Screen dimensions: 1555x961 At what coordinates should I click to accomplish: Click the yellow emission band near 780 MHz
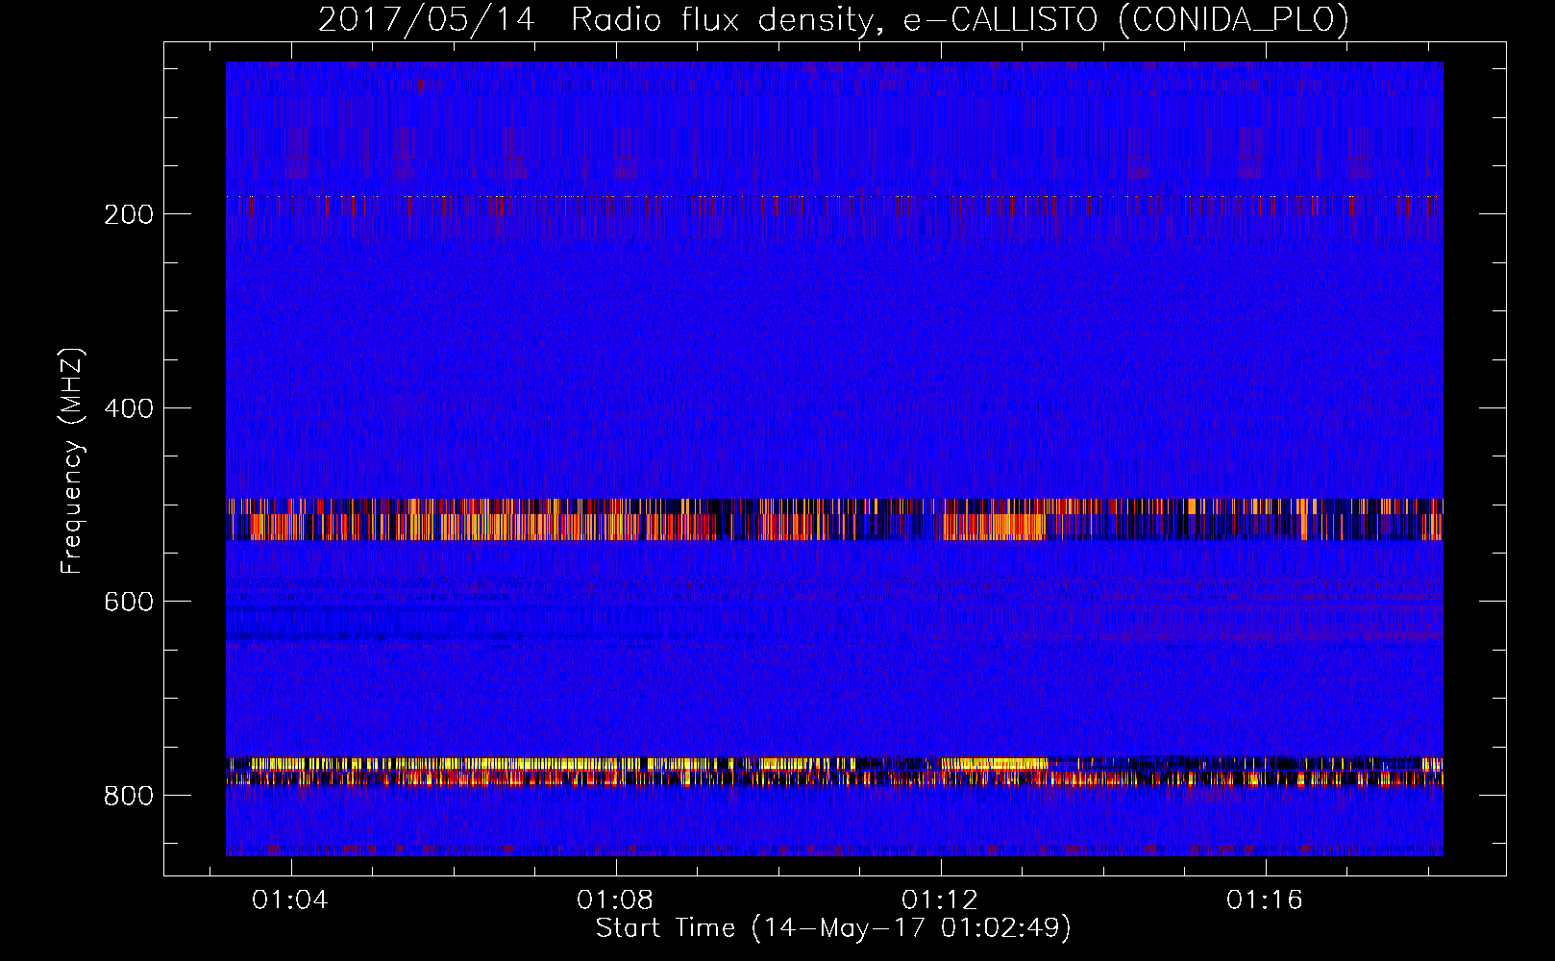[834, 772]
